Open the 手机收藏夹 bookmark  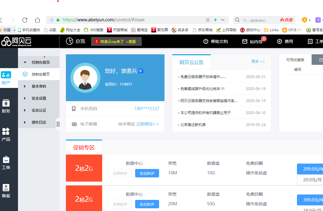[x=29, y=30]
